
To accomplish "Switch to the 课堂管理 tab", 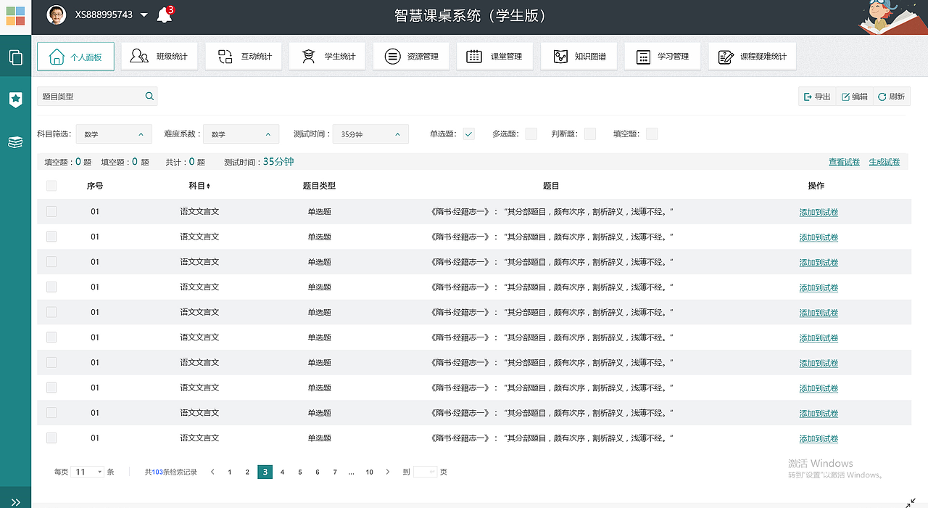I will 495,57.
